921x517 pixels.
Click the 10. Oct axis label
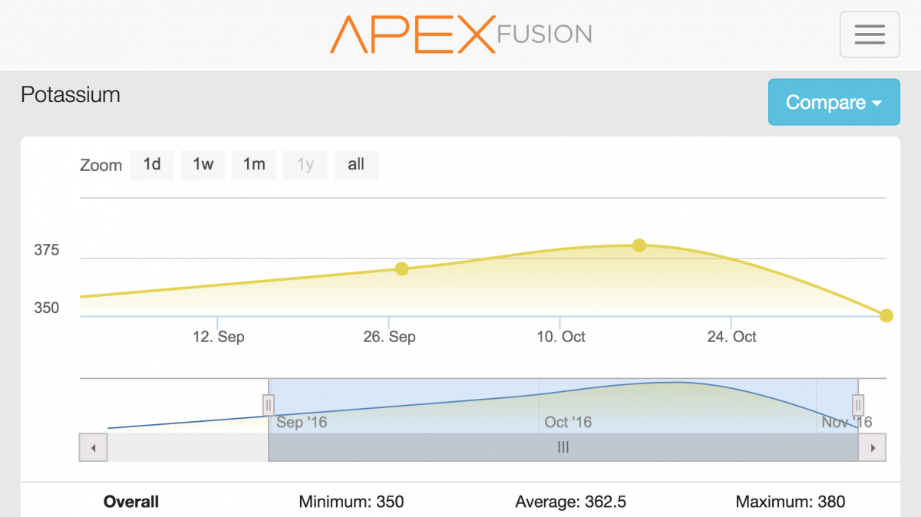click(561, 337)
